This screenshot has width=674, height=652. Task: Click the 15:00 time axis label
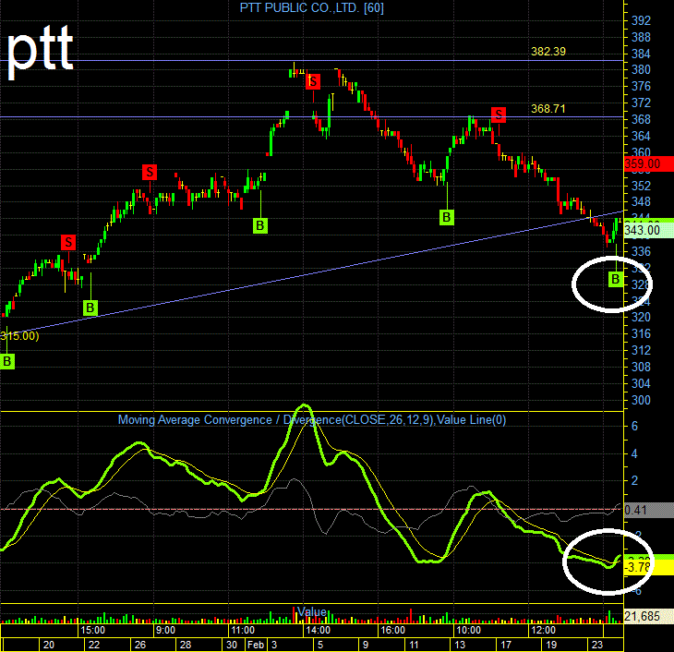coord(93,631)
